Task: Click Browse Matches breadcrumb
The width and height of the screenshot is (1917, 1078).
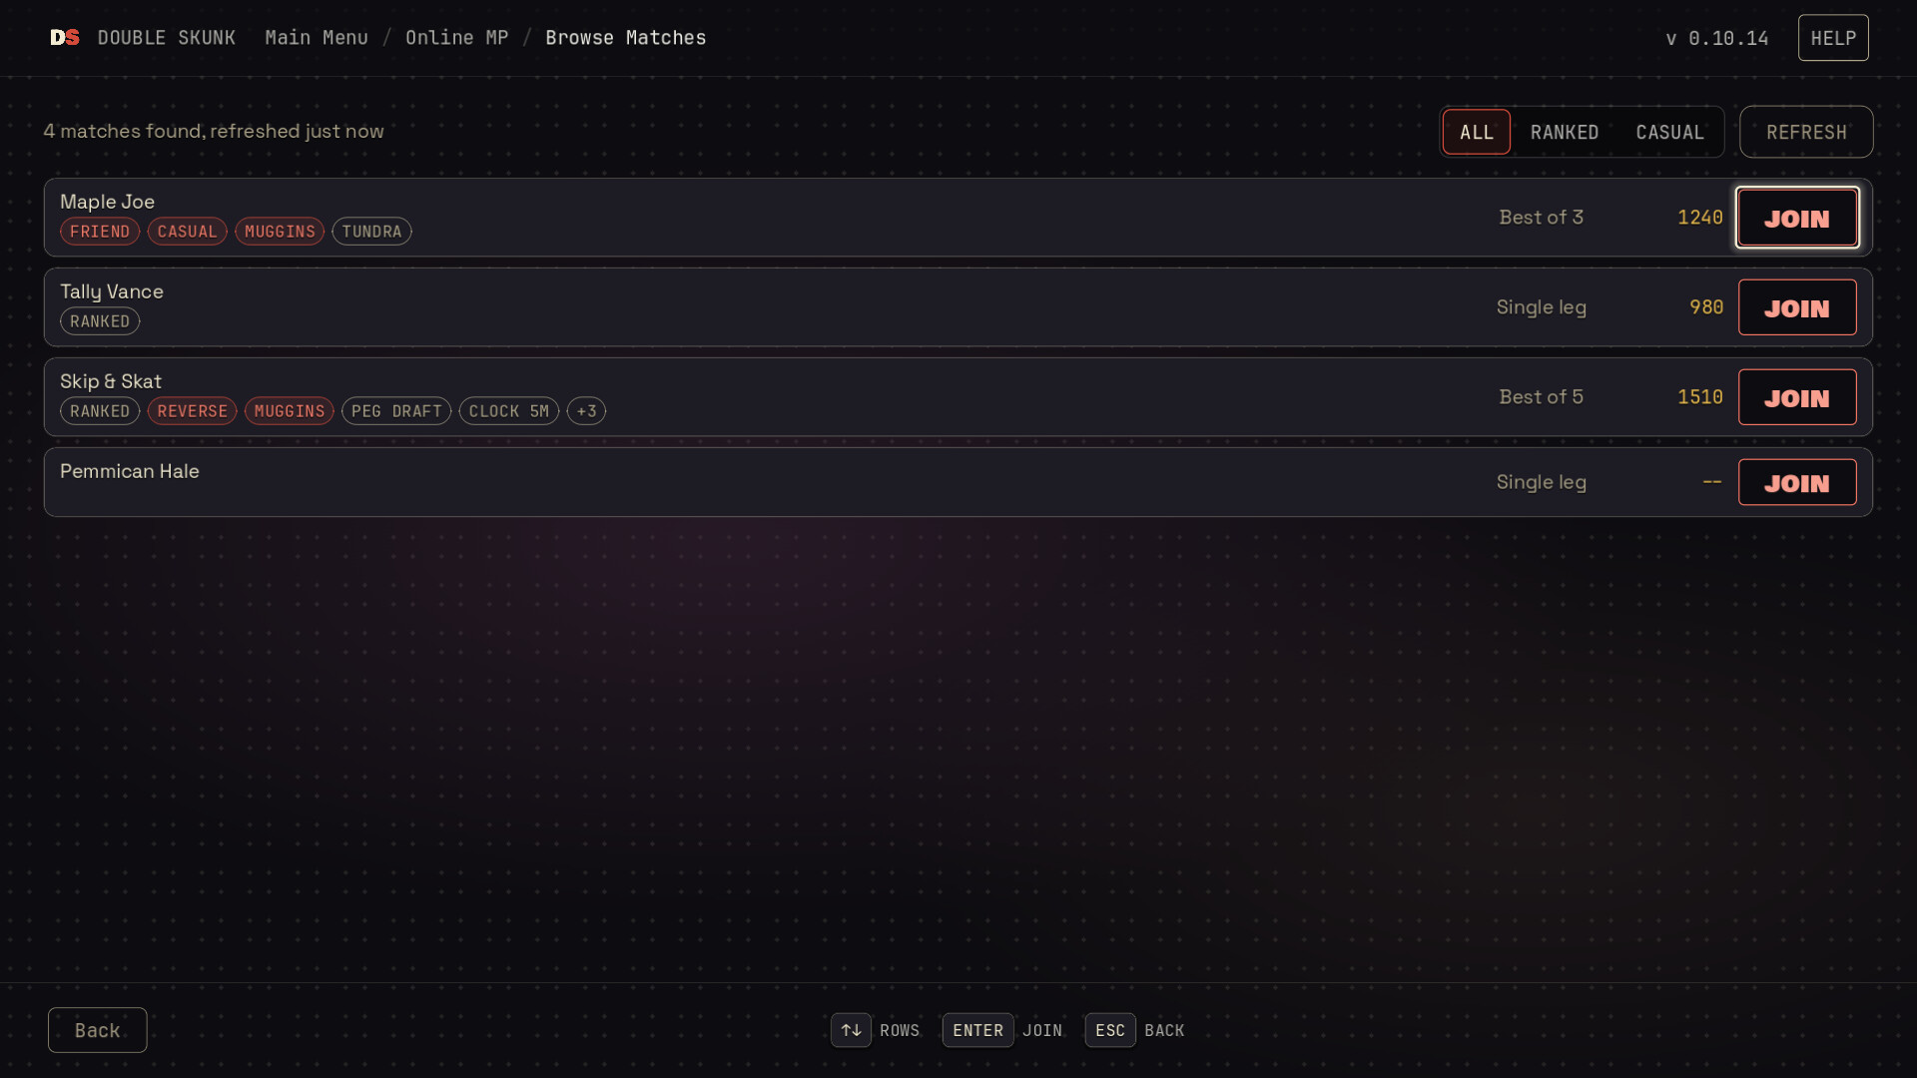Action: [x=626, y=38]
